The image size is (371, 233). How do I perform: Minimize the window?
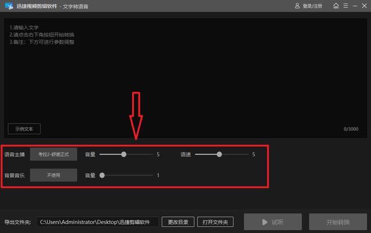(355, 6)
